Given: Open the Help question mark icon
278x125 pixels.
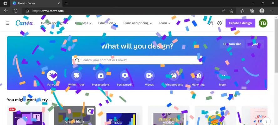Looking at the screenshot, I should (211, 23).
